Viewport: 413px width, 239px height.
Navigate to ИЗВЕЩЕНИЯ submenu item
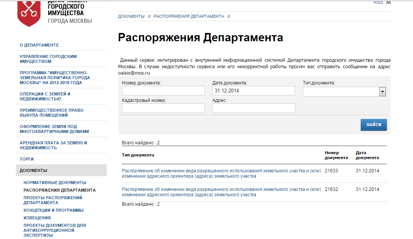(37, 218)
